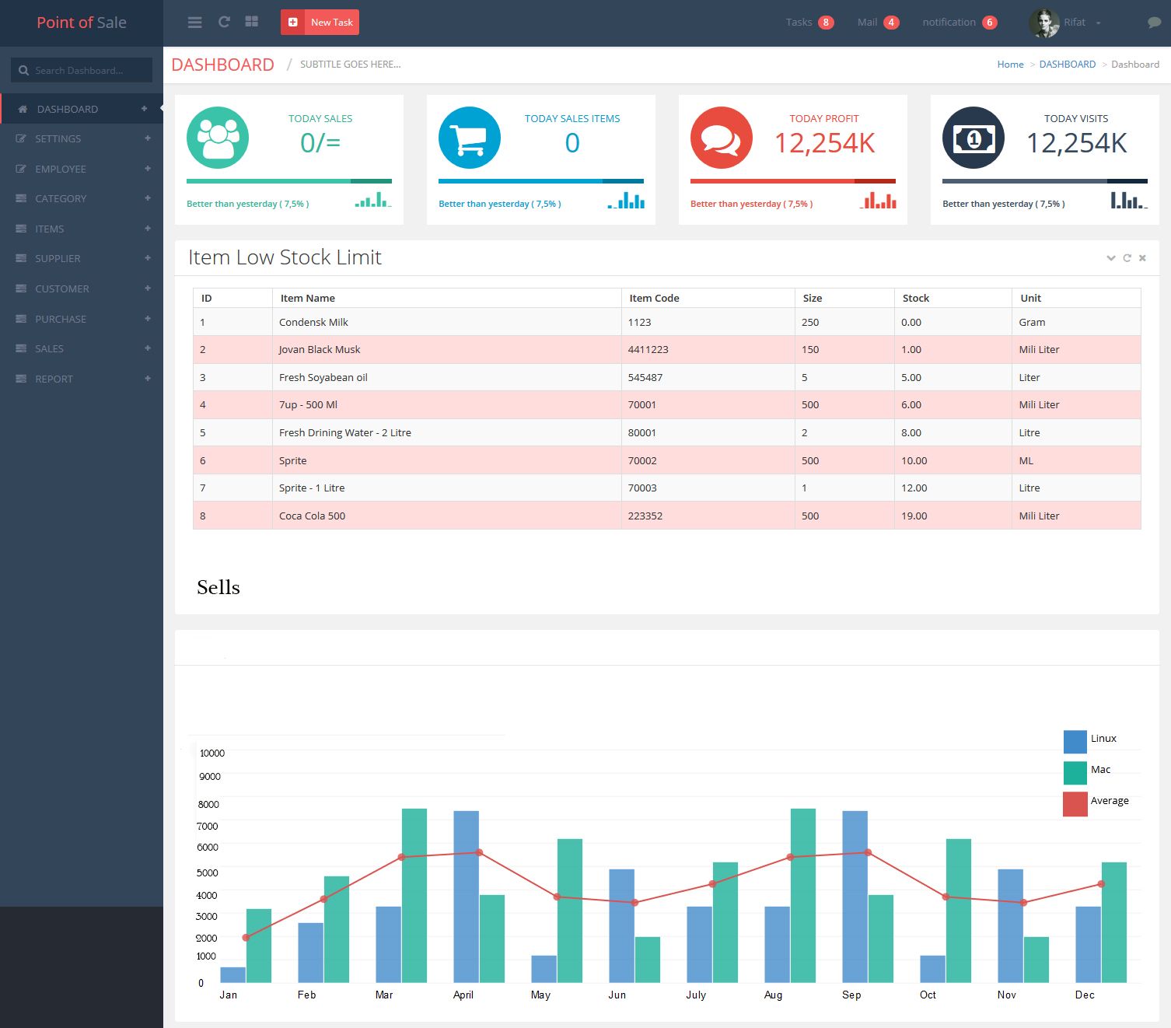Image resolution: width=1171 pixels, height=1028 pixels.
Task: Click the hamburger menu icon in top bar
Action: (x=195, y=23)
